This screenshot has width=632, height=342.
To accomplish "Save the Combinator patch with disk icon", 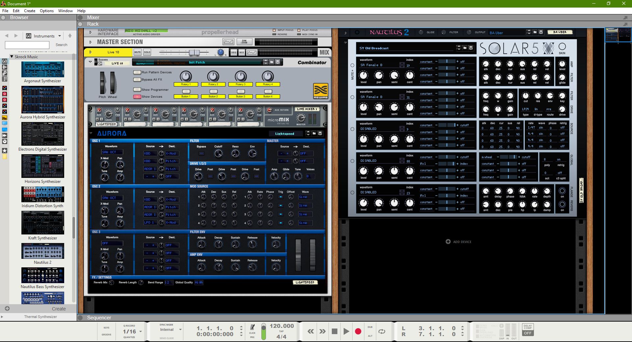I will pos(277,62).
